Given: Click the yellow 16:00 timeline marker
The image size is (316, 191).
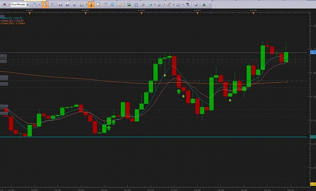Looking at the screenshot, I should pyautogui.click(x=85, y=14).
